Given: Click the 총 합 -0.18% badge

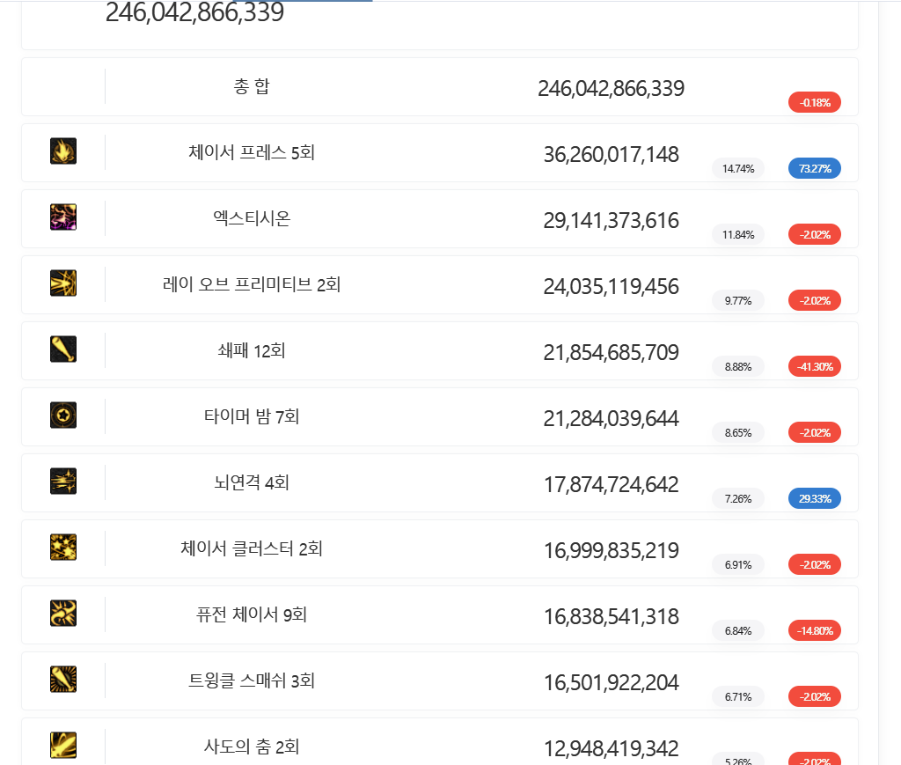Looking at the screenshot, I should (814, 102).
